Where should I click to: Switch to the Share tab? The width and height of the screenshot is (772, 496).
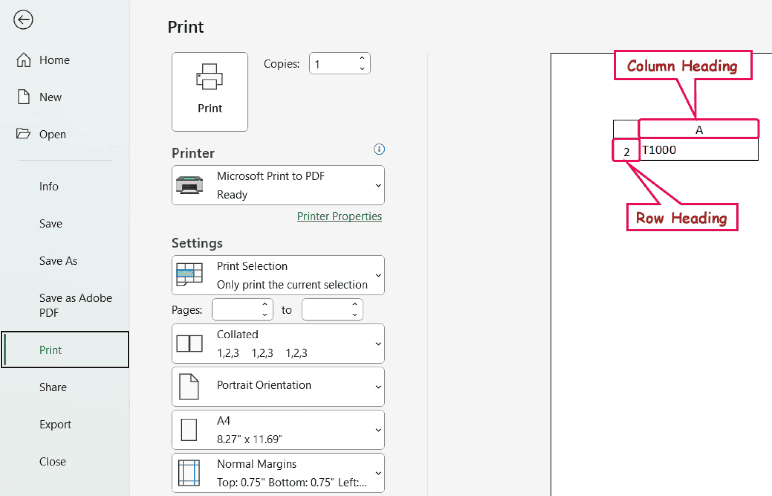coord(53,387)
